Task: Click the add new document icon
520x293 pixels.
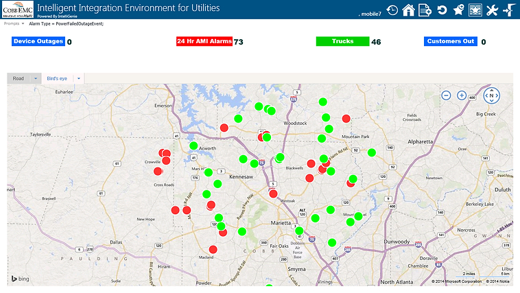Action: [x=425, y=10]
